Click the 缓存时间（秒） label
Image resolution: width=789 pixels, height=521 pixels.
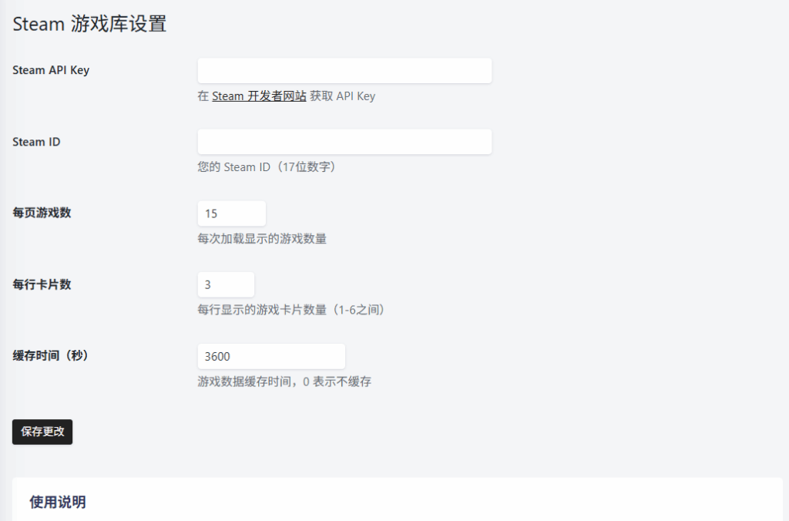click(51, 356)
